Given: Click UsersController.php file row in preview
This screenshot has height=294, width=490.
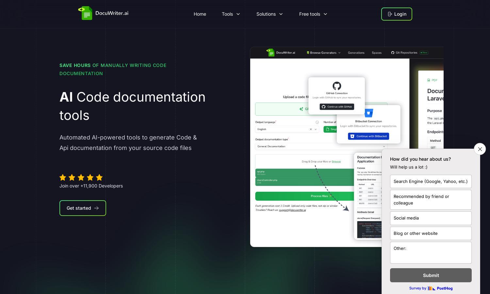Looking at the screenshot, I should [305, 181].
